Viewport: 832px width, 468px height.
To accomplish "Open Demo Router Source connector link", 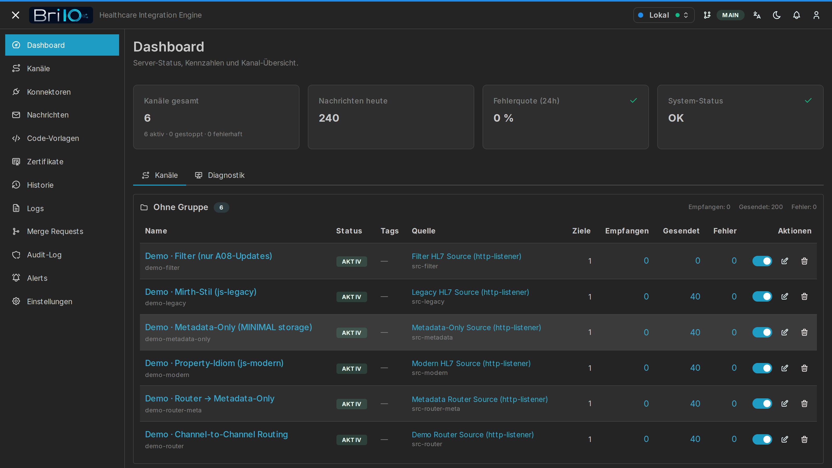I will coord(472,435).
